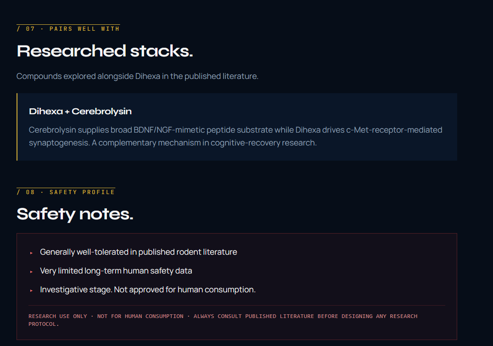Image resolution: width=493 pixels, height=346 pixels.
Task: Click the 'RESEARCH USE ONLY' disclaimer footer text
Action: point(223,320)
